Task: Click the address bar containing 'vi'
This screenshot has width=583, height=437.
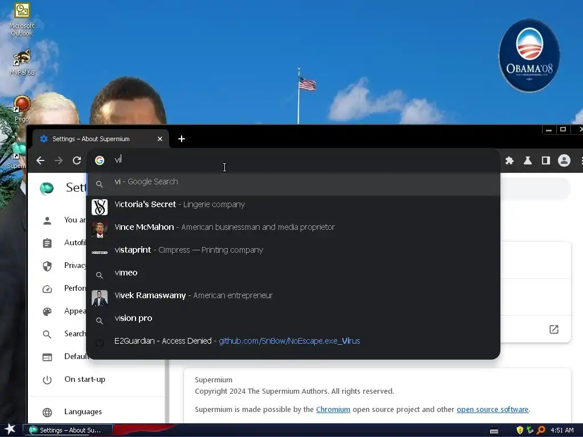Action: (x=293, y=160)
